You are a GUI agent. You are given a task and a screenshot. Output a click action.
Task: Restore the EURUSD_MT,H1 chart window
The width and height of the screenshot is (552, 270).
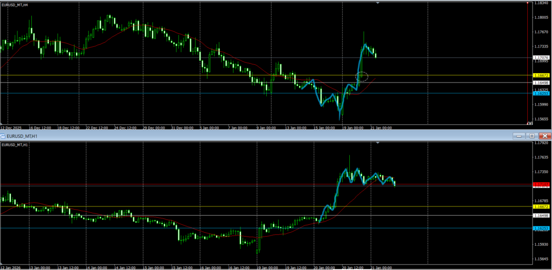coord(531,136)
